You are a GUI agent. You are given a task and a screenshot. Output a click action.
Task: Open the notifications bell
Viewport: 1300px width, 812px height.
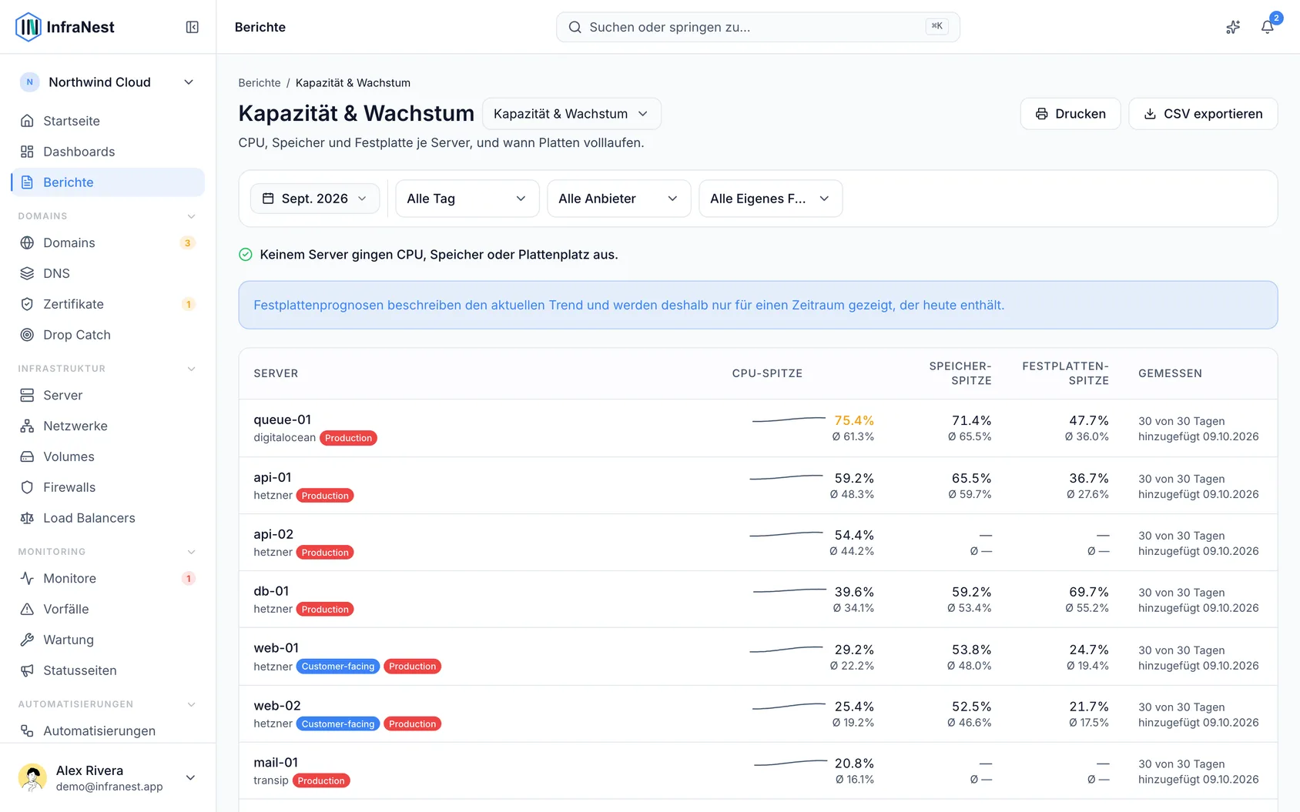click(1267, 27)
